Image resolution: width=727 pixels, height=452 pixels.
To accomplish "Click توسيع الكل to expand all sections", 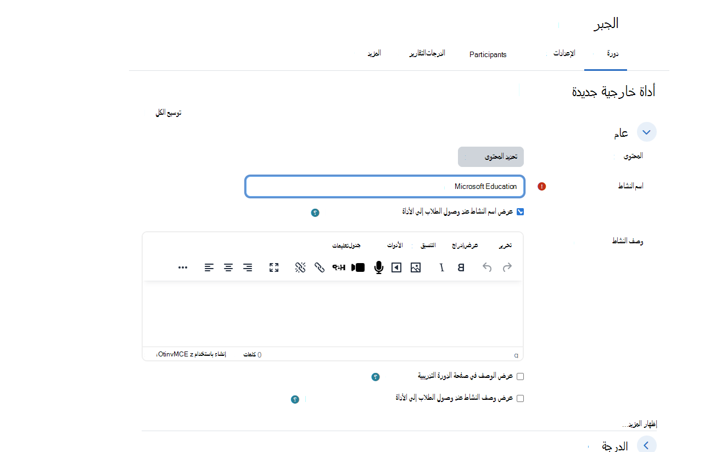I will tap(169, 113).
